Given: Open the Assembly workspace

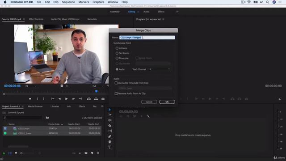Looking at the screenshot, I should click(x=115, y=12).
